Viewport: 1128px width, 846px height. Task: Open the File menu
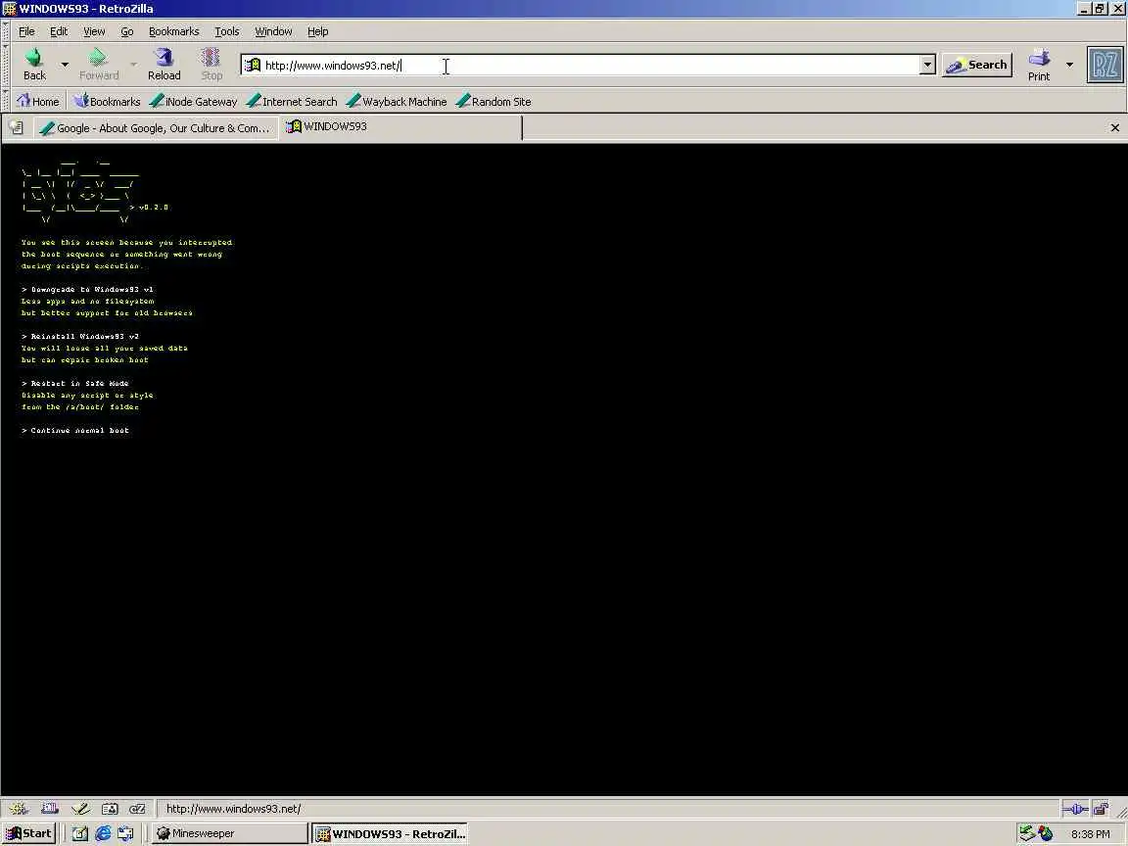pyautogui.click(x=26, y=31)
